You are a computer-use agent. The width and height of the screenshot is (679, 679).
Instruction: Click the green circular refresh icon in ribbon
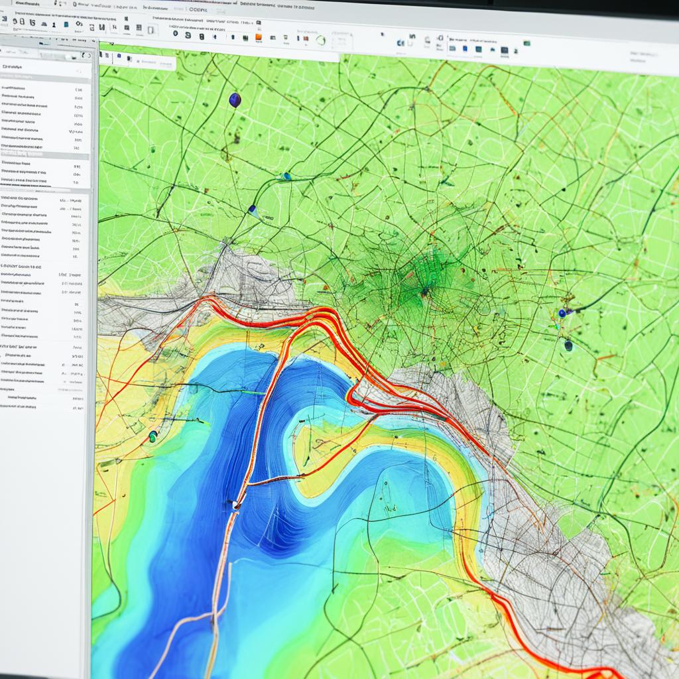pyautogui.click(x=321, y=40)
